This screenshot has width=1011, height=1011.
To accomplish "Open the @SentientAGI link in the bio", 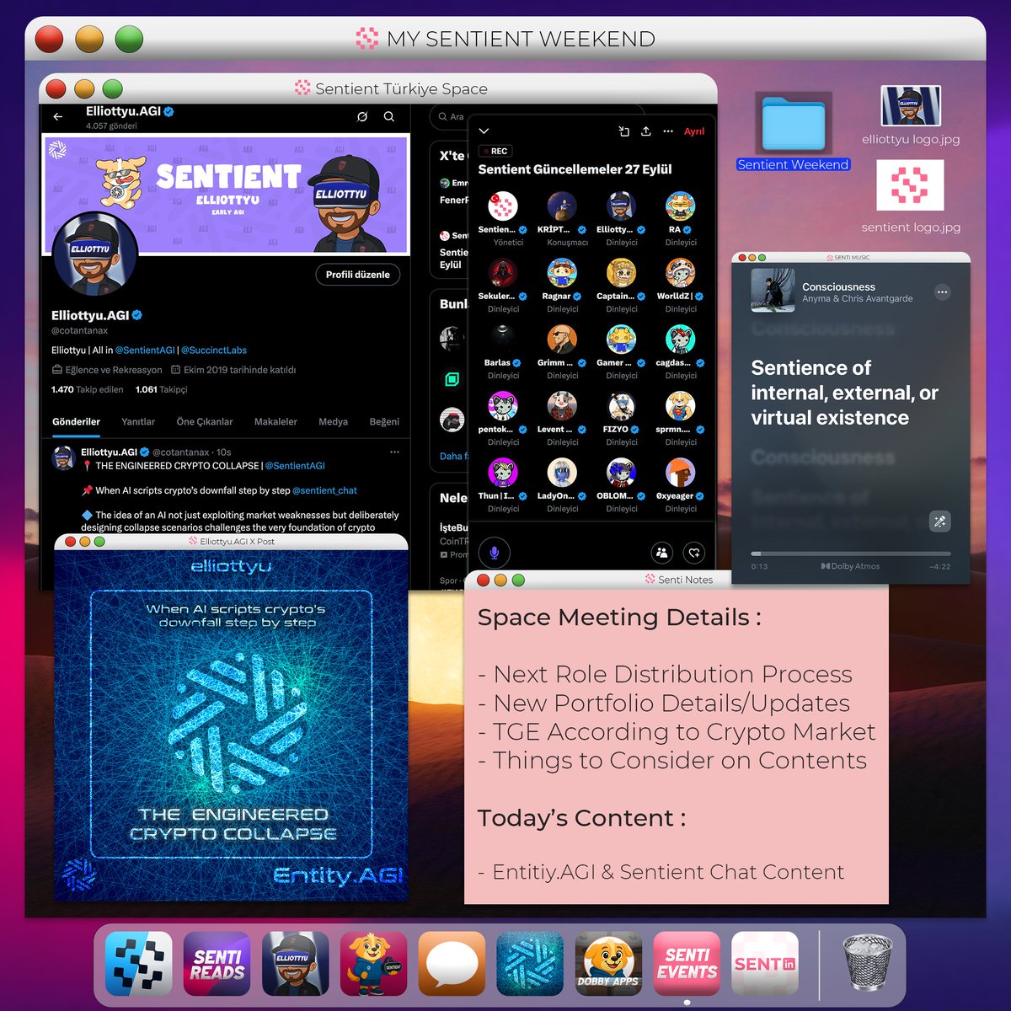I will [x=145, y=350].
